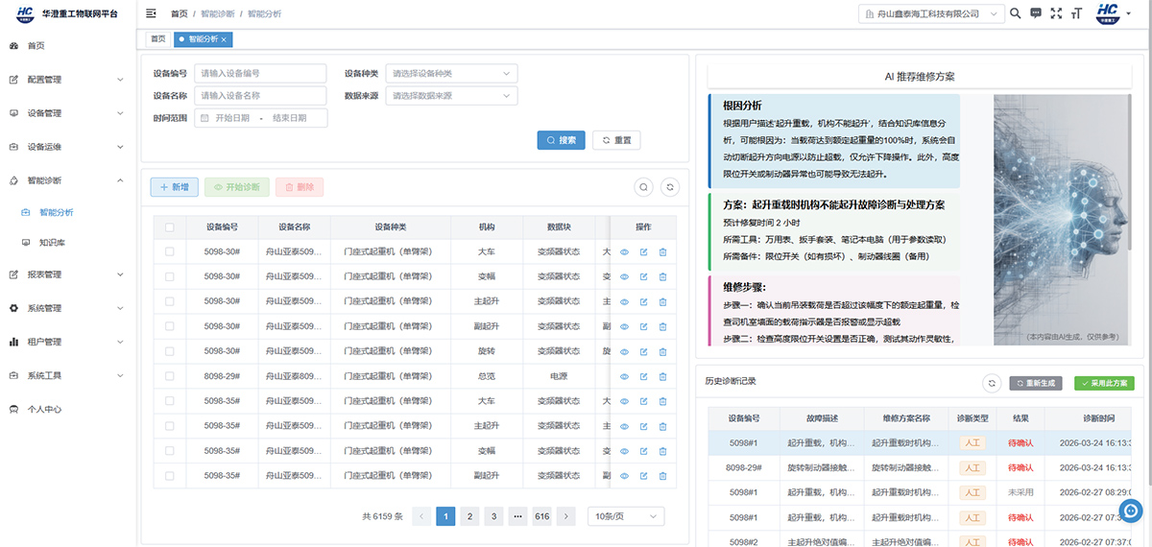
Task: Click the blue 搜索 button
Action: point(562,140)
